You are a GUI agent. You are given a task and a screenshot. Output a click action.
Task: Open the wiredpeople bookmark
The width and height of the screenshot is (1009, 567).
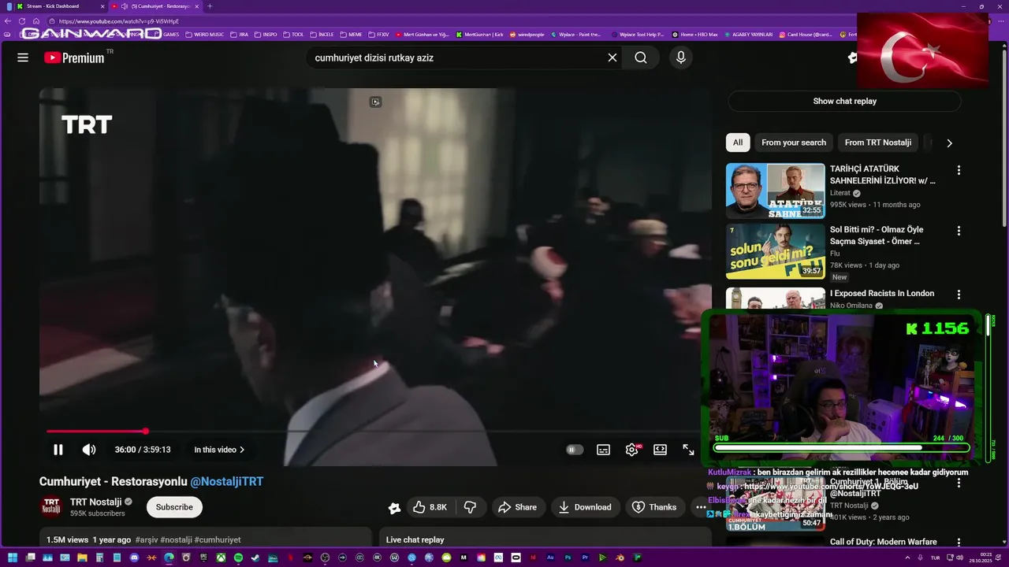click(527, 35)
